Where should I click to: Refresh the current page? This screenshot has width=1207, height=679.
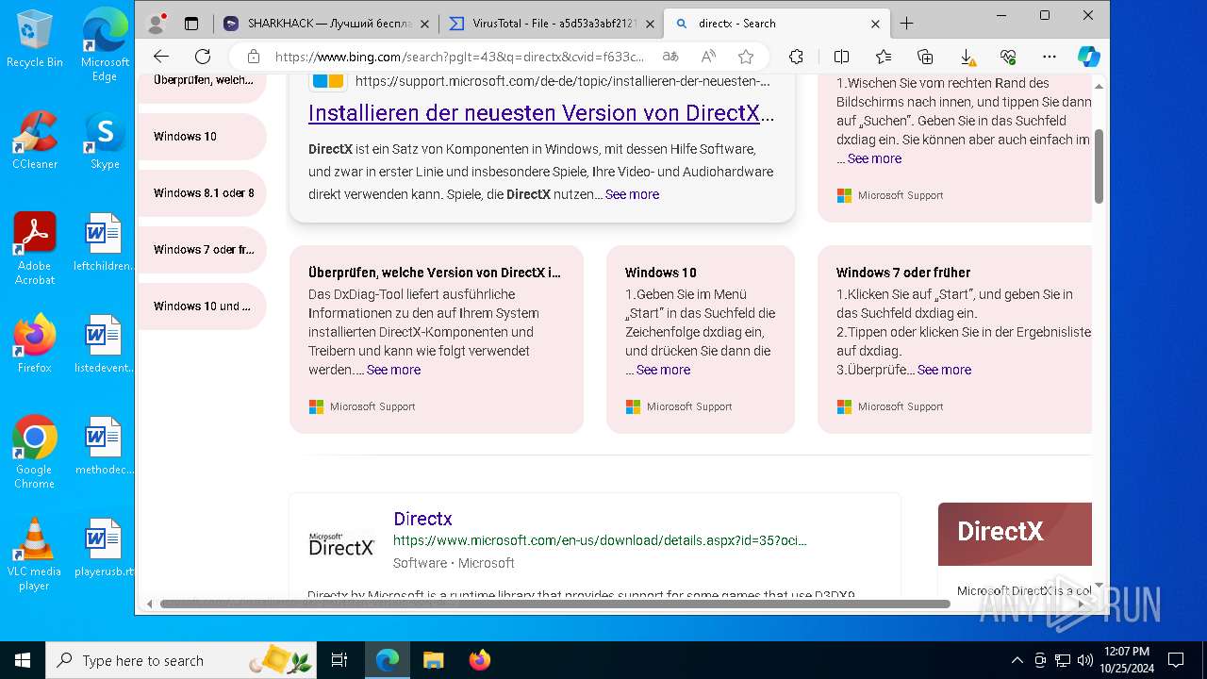(x=203, y=57)
